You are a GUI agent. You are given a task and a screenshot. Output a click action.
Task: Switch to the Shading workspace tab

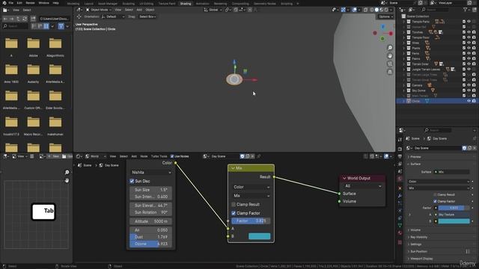click(186, 4)
